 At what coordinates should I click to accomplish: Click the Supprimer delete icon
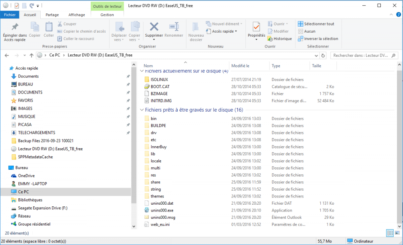tap(154, 27)
